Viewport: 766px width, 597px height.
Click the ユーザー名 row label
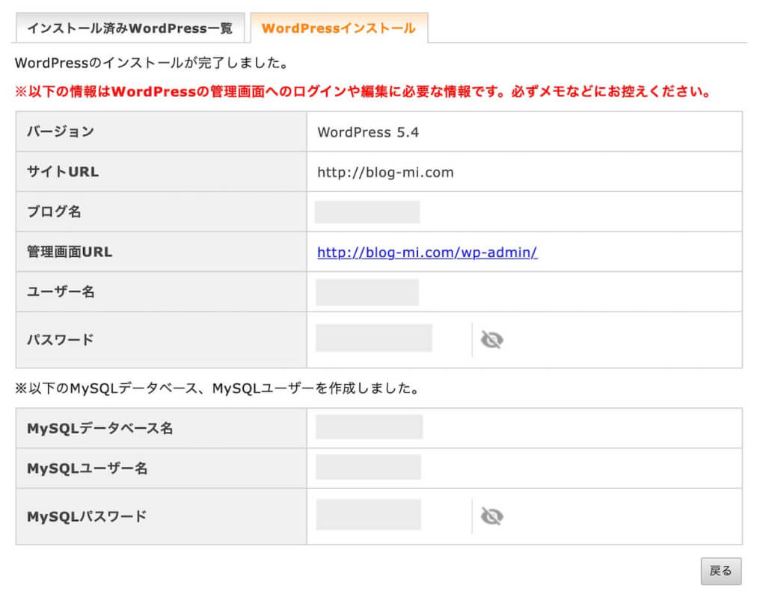(x=61, y=292)
